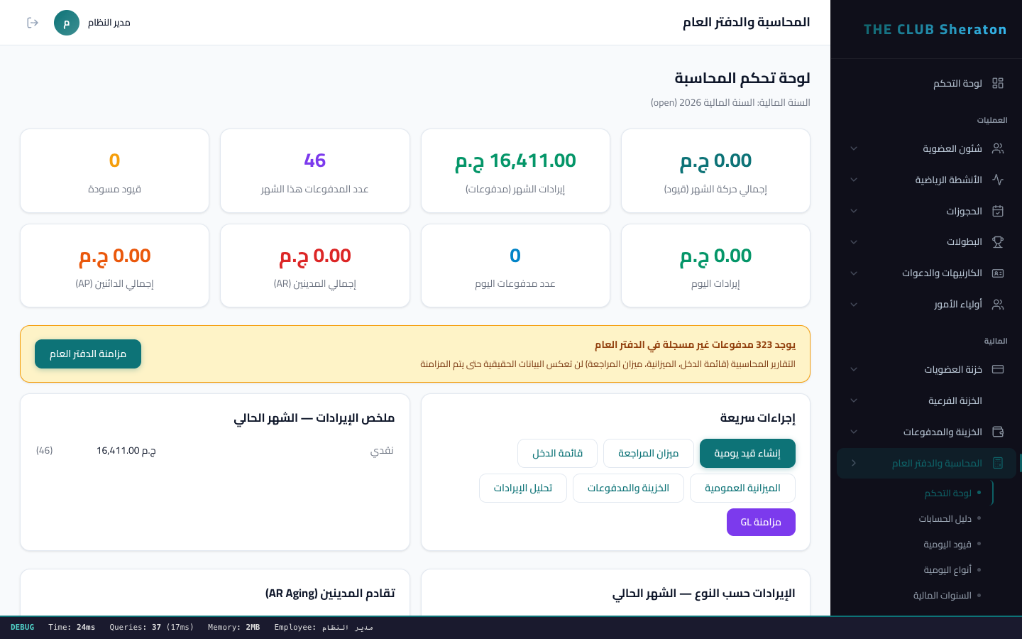Click the إيرادات اليوم stat card
This screenshot has height=639, width=1022.
(x=715, y=266)
